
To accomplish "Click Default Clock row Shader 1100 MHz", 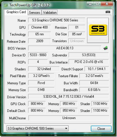I will pos(100,111).
